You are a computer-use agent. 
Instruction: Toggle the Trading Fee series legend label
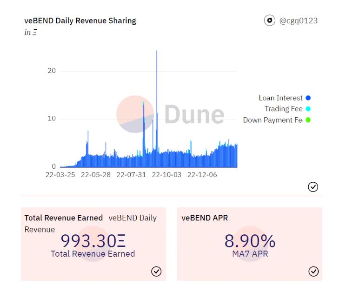[284, 109]
